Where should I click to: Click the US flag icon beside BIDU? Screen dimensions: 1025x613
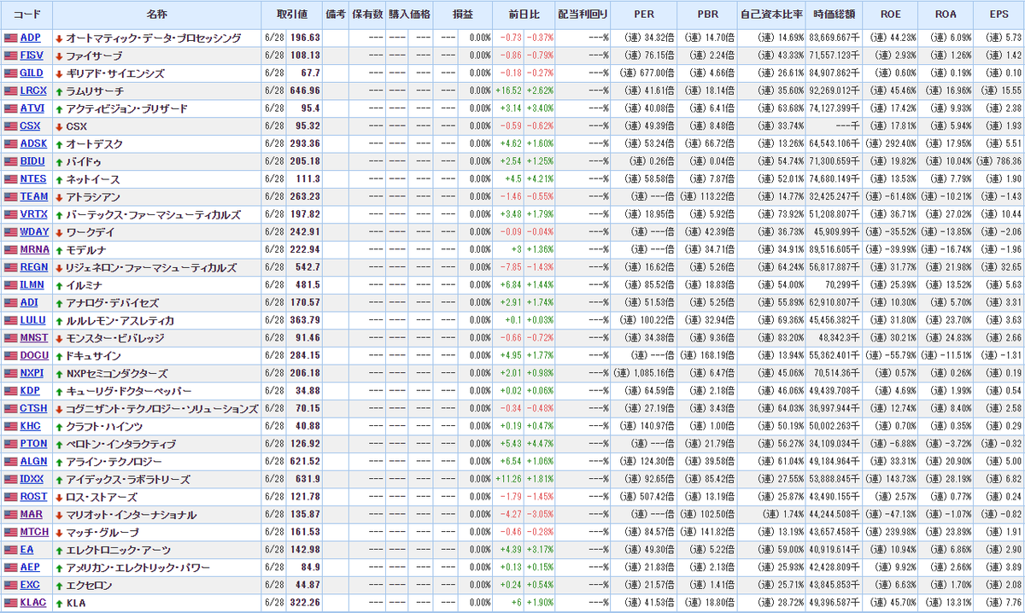tap(10, 161)
